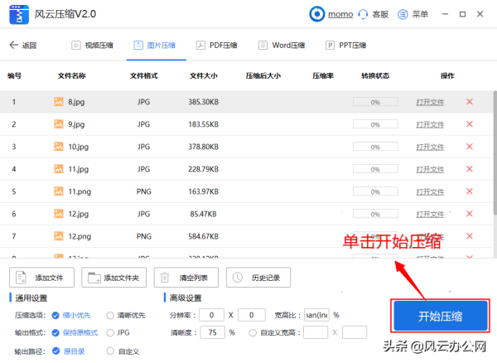Open the momo account link
The width and height of the screenshot is (497, 363).
[x=340, y=14]
